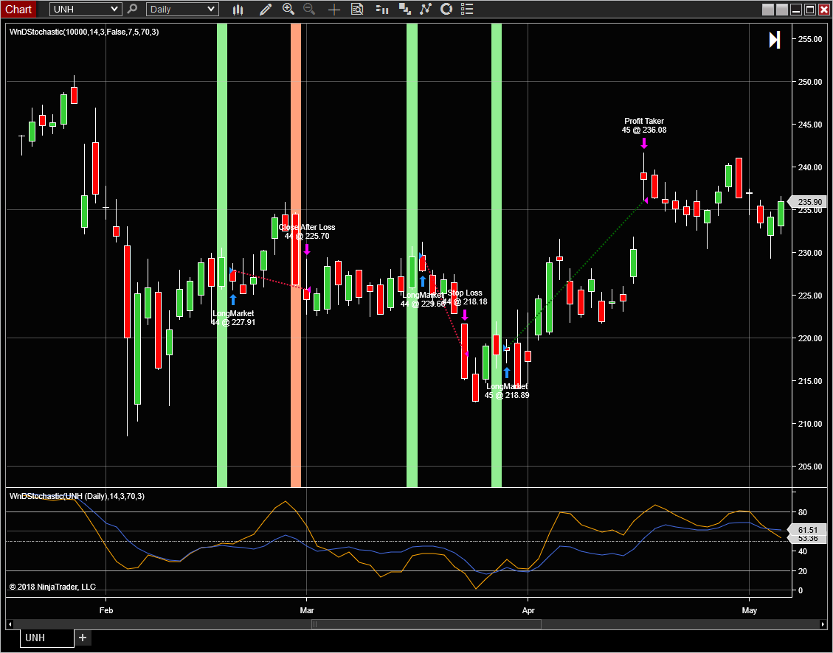Screen dimensions: 833x653
Task: Click the zoom in magnifier
Action: (288, 9)
